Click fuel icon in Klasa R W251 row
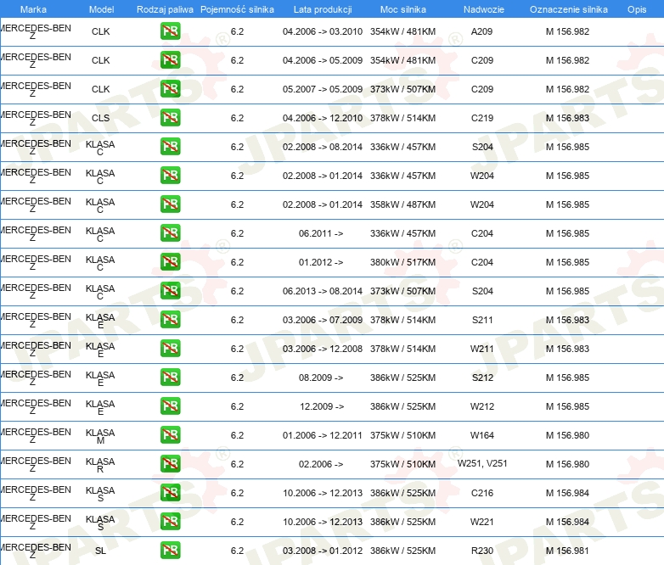 tap(170, 463)
